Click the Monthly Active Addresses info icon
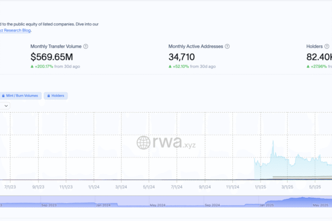 coord(229,47)
